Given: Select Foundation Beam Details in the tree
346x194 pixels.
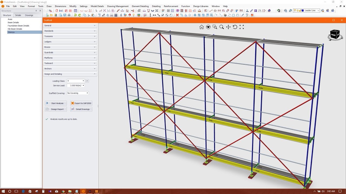Looking at the screenshot, I should (18, 26).
